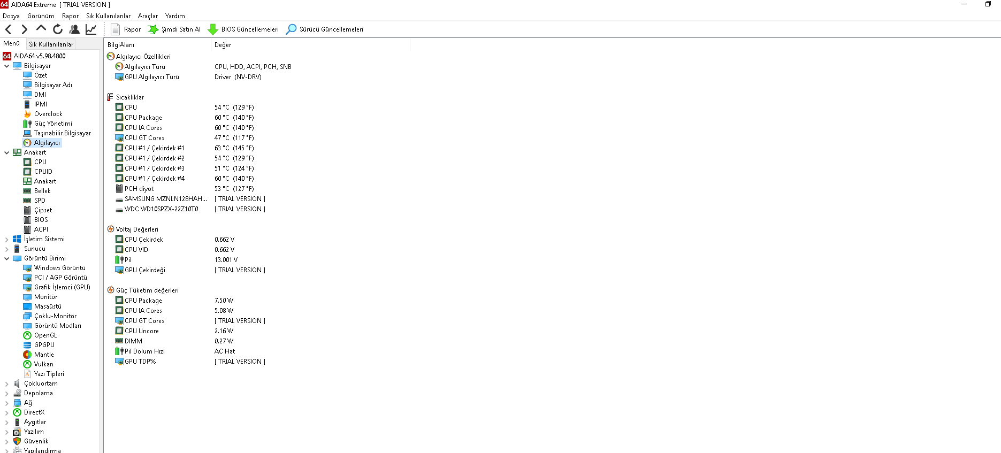Select the Pil Dolum Hızı row

click(175, 351)
